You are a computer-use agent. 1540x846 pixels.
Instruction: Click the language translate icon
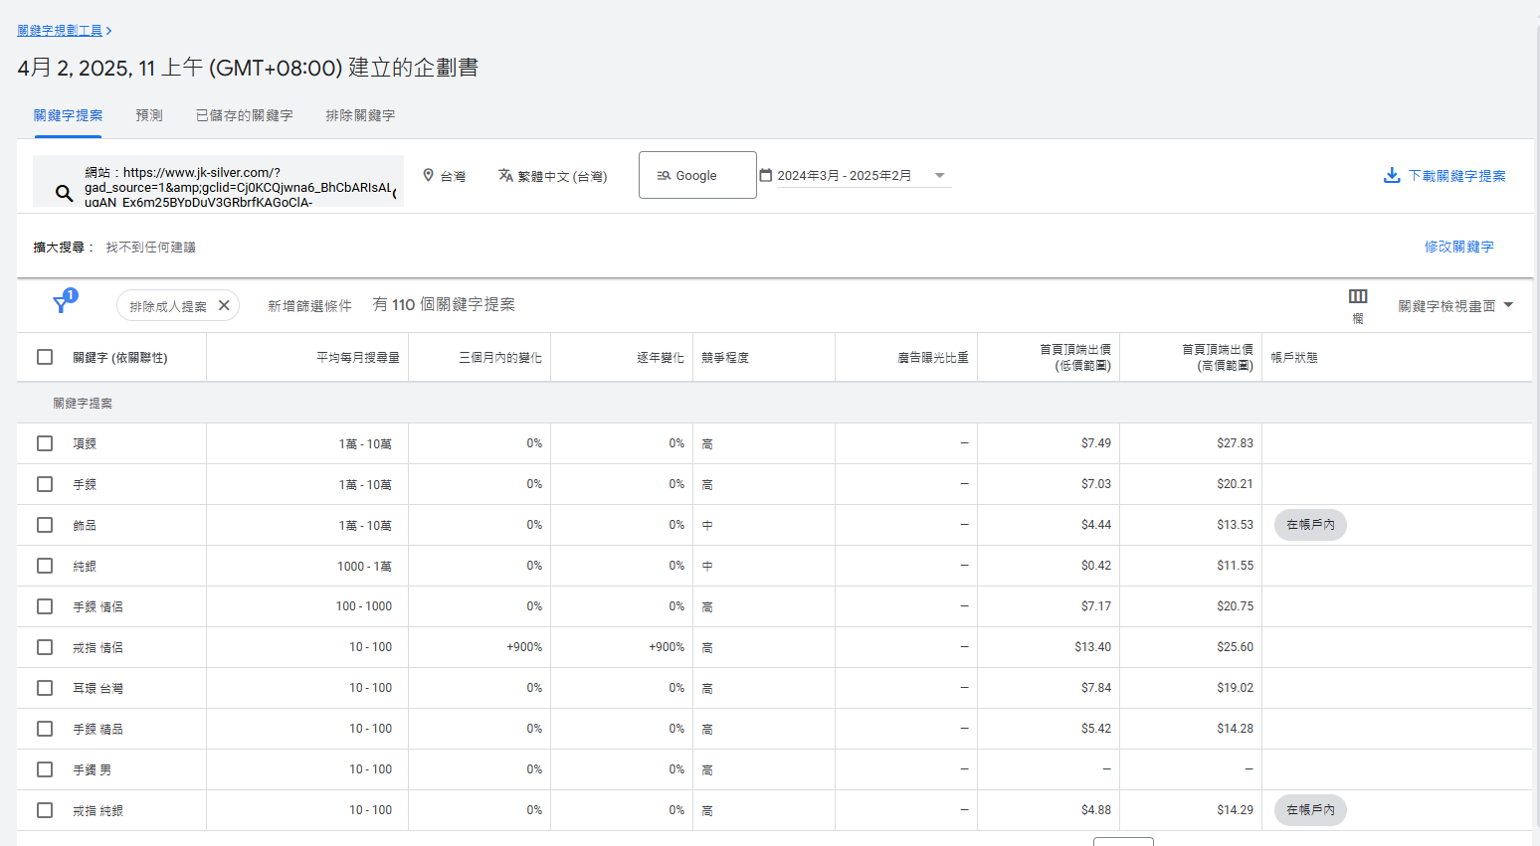click(505, 175)
